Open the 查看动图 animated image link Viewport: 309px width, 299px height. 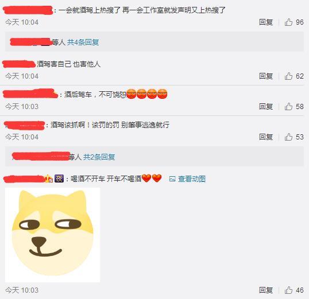(192, 179)
